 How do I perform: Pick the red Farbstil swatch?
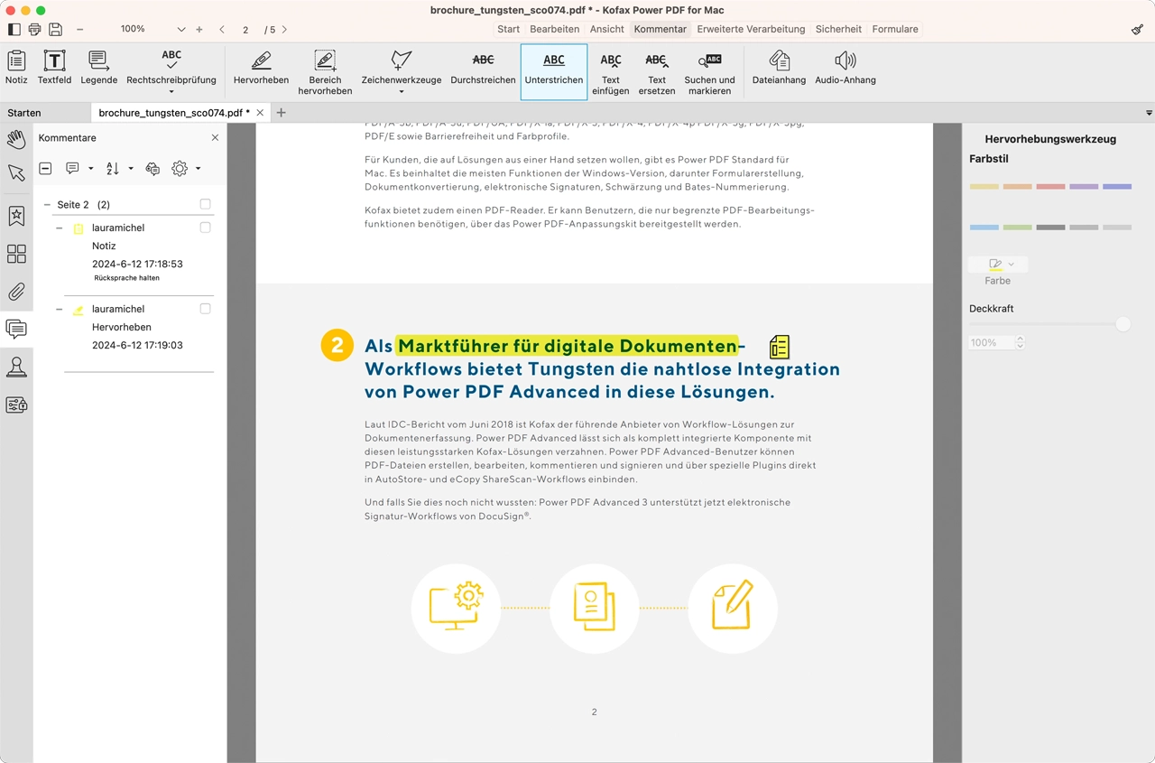1050,186
